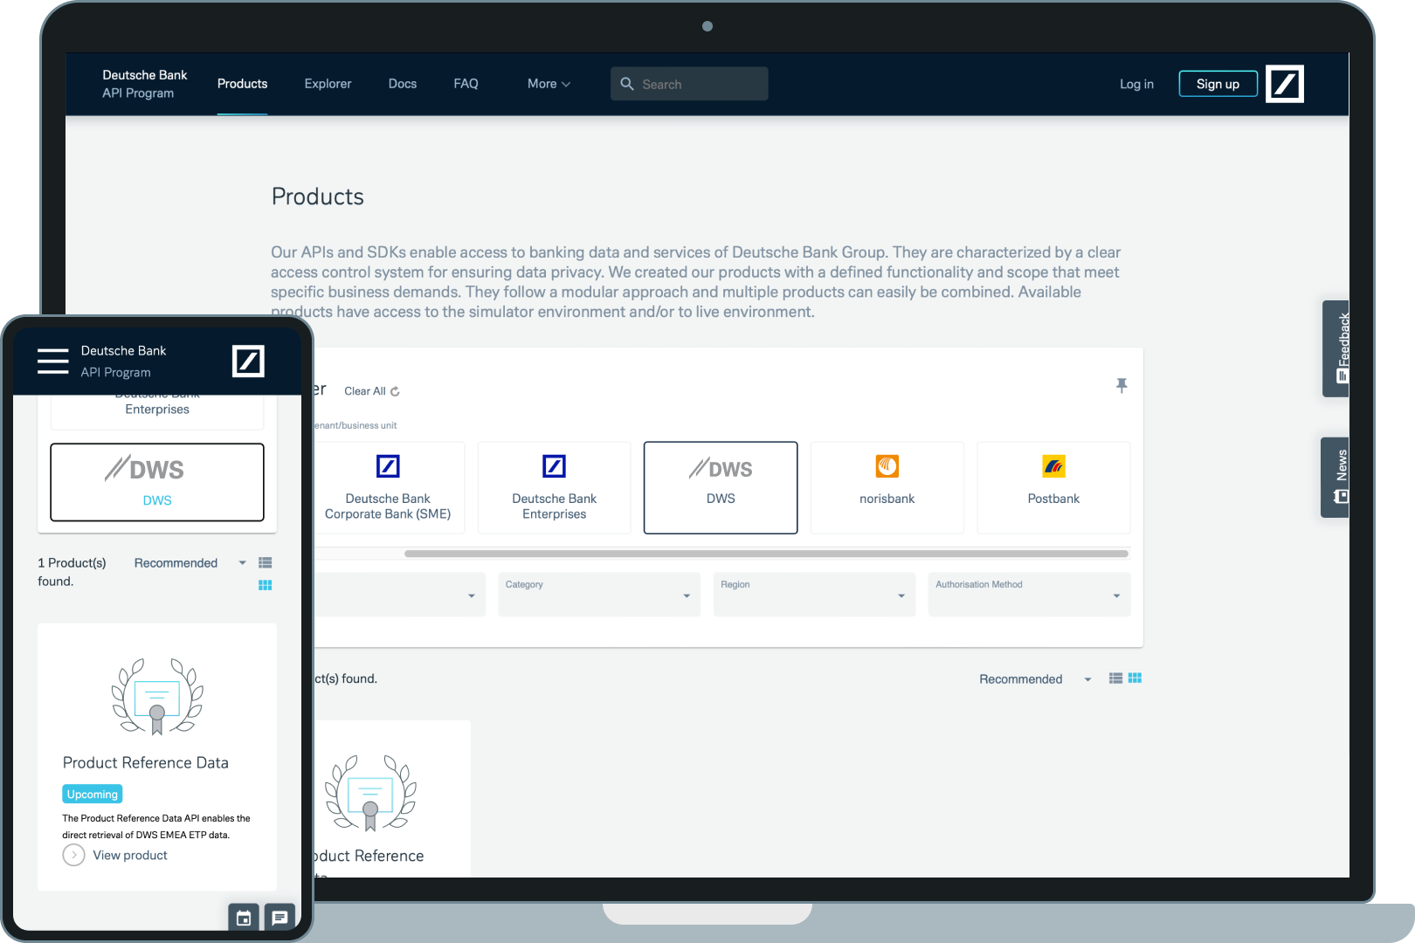Open the hamburger menu on the mobile screen

(53, 361)
